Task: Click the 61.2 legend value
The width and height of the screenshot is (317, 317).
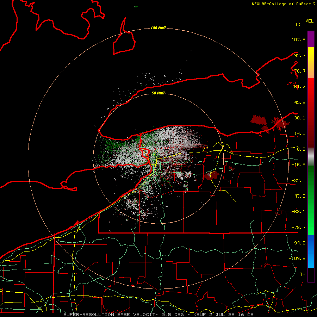Action: point(300,87)
